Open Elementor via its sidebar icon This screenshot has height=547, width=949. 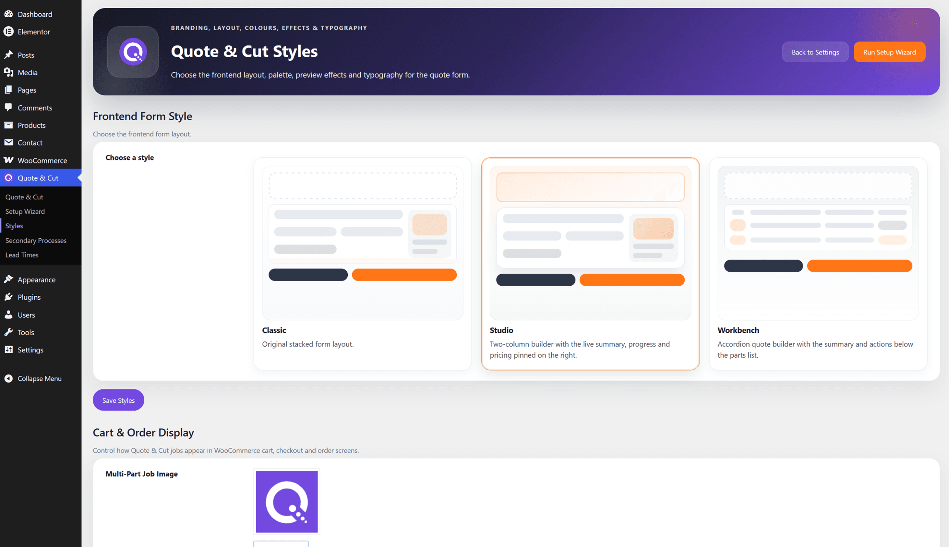(9, 32)
